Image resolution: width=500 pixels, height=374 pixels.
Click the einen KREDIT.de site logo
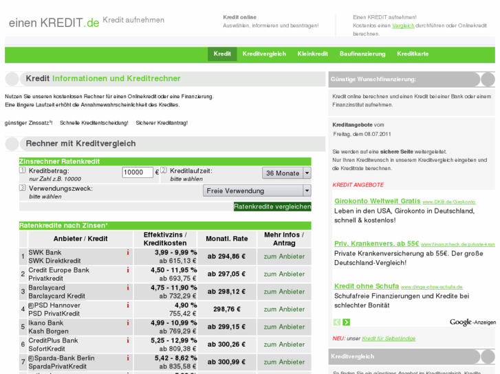click(x=54, y=23)
